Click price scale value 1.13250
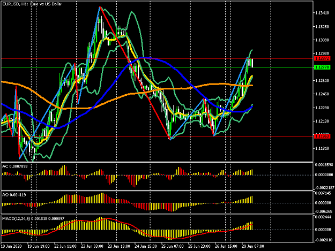335x251 pixels. (322, 27)
